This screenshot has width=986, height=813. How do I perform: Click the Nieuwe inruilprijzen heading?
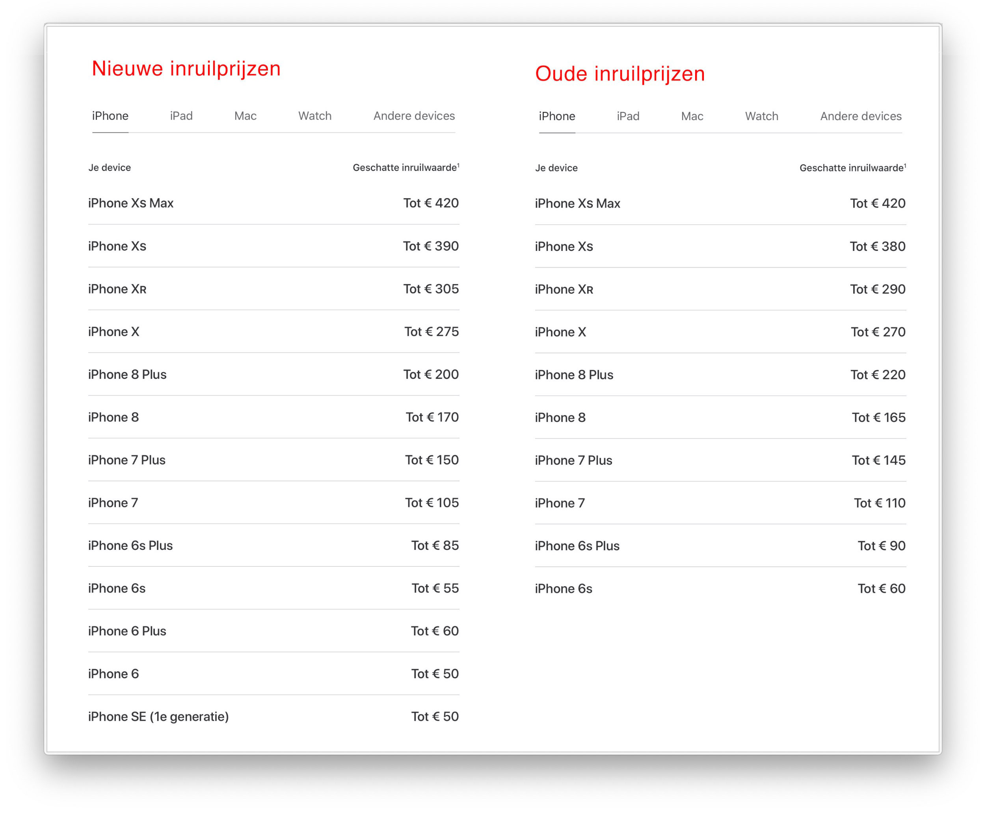(186, 69)
